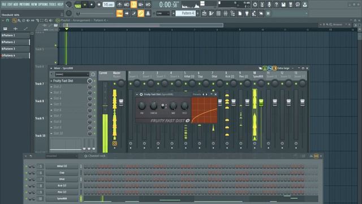Click the help question mark icon

(x=277, y=5)
